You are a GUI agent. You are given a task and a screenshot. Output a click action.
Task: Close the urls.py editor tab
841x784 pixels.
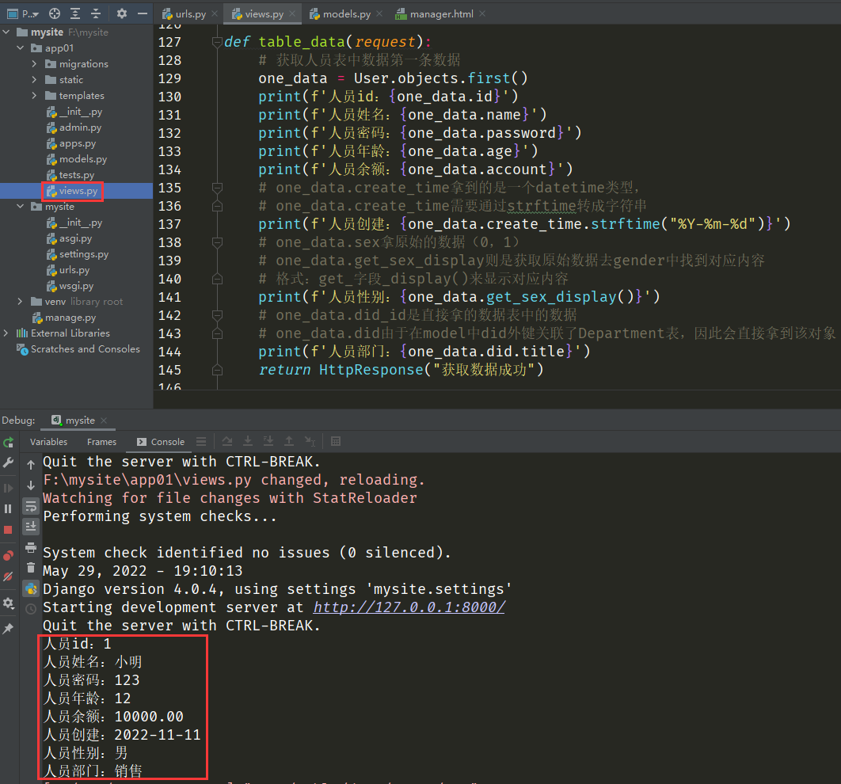coord(213,14)
